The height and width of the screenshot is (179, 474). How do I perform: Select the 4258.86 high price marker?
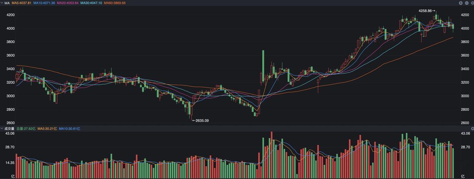tap(427, 11)
